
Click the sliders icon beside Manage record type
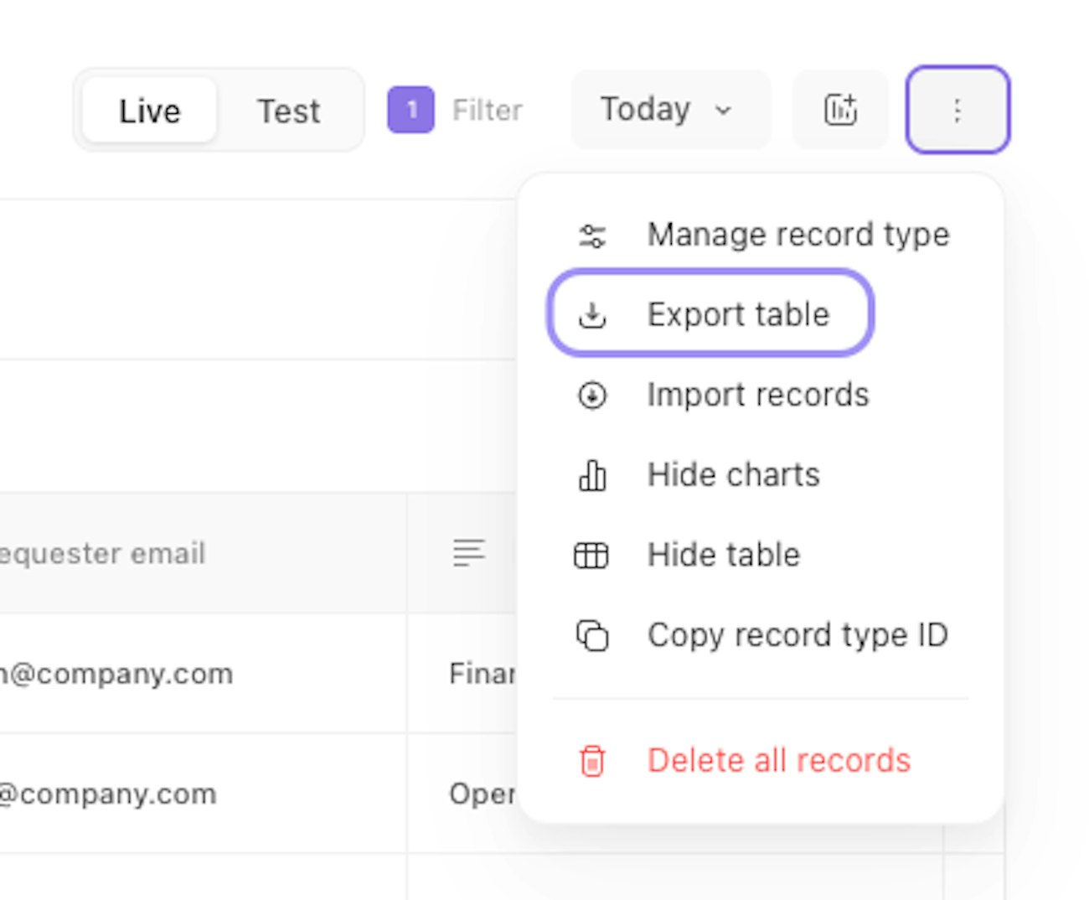point(592,235)
